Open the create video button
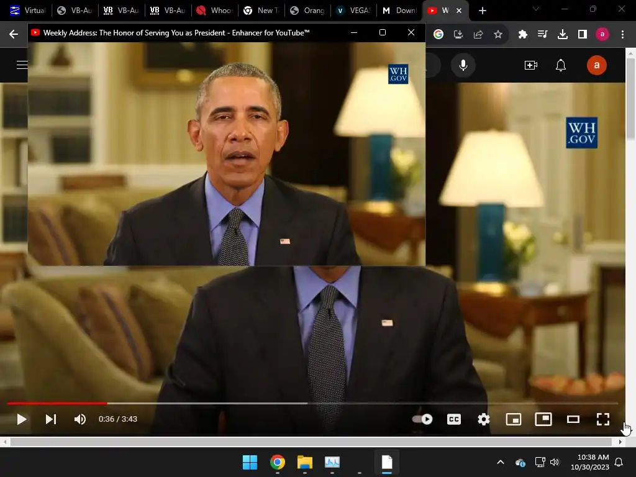636x477 pixels. click(x=530, y=65)
